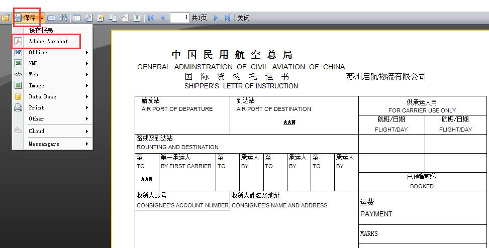Go to the previous page arrow
The height and width of the screenshot is (248, 489).
click(162, 18)
